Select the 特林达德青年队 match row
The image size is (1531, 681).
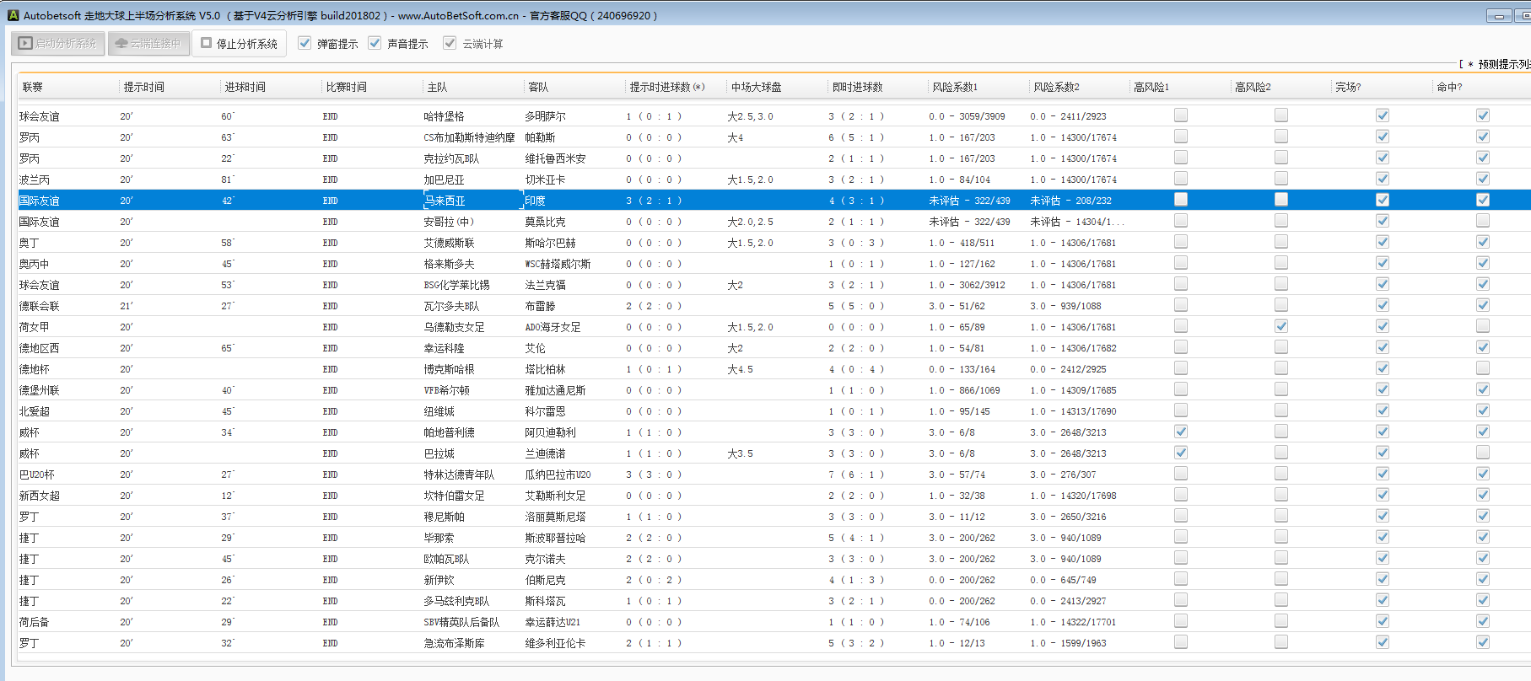pos(459,475)
